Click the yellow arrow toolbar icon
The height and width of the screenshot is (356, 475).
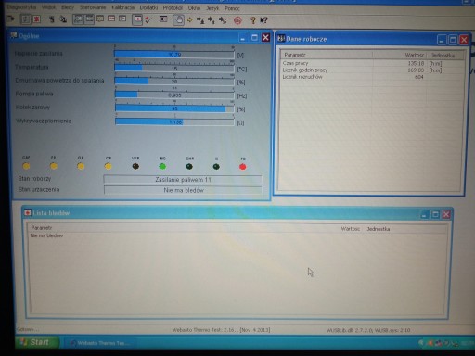pos(189,20)
